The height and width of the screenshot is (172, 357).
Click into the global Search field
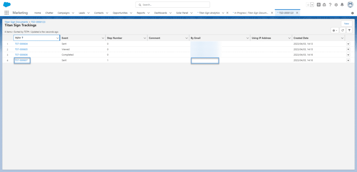pyautogui.click(x=173, y=5)
